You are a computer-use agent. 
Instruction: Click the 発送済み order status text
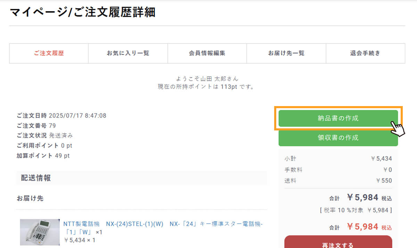[61, 136]
